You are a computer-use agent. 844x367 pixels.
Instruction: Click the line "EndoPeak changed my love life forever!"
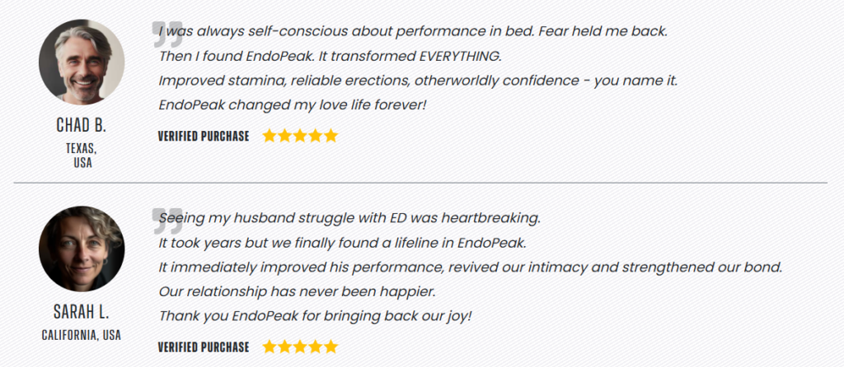pyautogui.click(x=292, y=105)
